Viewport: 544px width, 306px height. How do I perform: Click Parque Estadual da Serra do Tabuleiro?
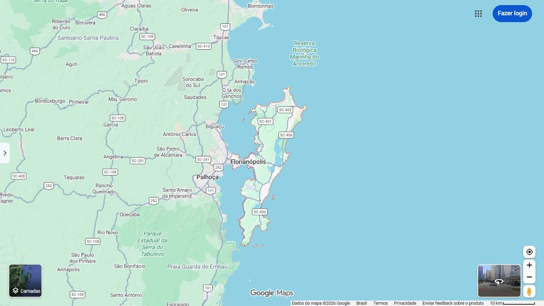pos(153,244)
